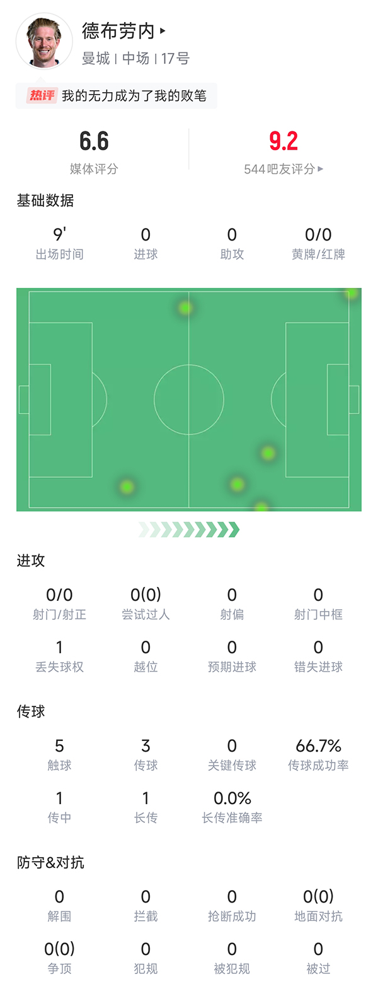Click the heatmap touch dot near the halfway line top

(185, 308)
